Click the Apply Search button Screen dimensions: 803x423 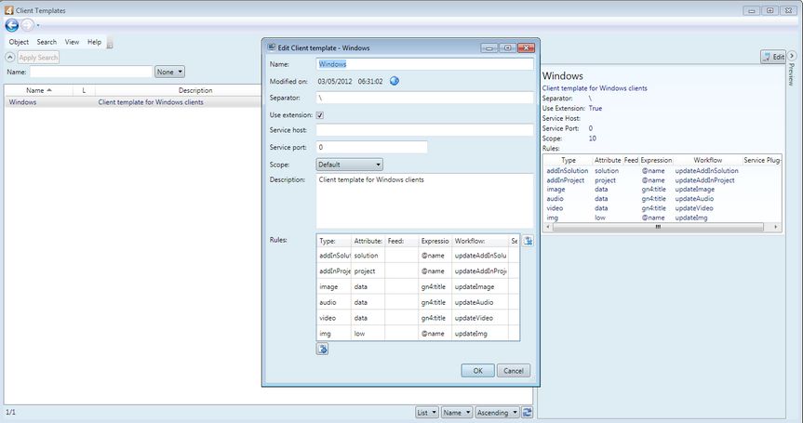(x=38, y=58)
